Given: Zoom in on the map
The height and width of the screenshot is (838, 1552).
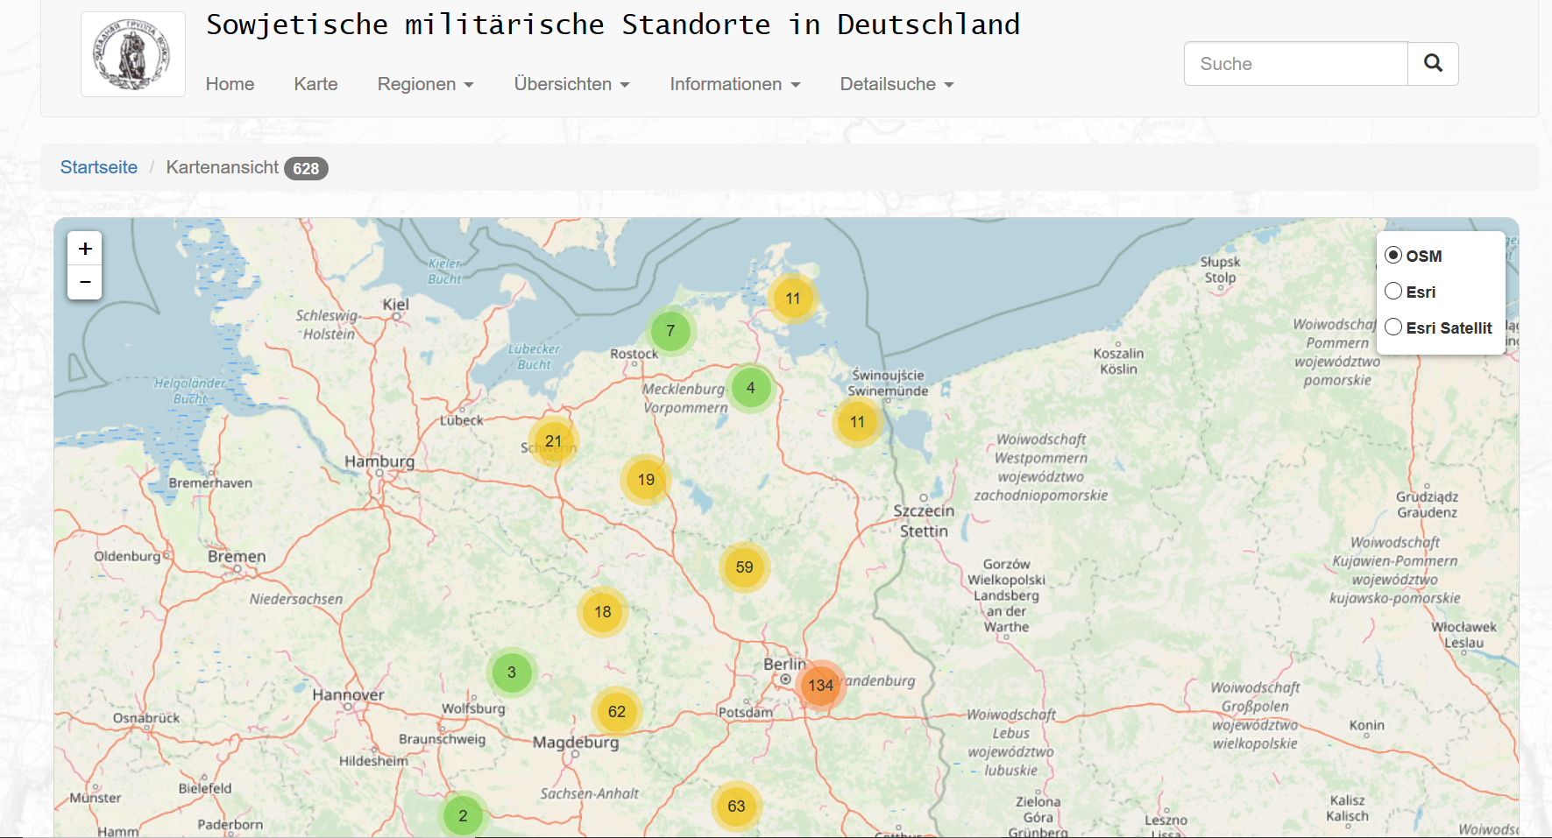Looking at the screenshot, I should click(x=85, y=249).
